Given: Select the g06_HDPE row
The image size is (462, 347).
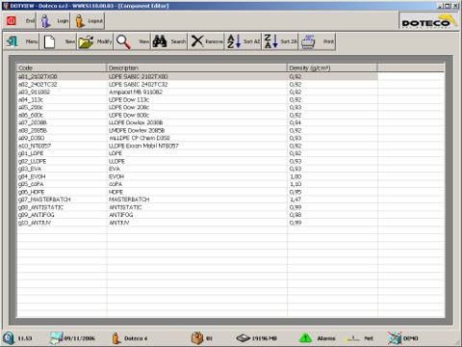Looking at the screenshot, I should [x=197, y=192].
